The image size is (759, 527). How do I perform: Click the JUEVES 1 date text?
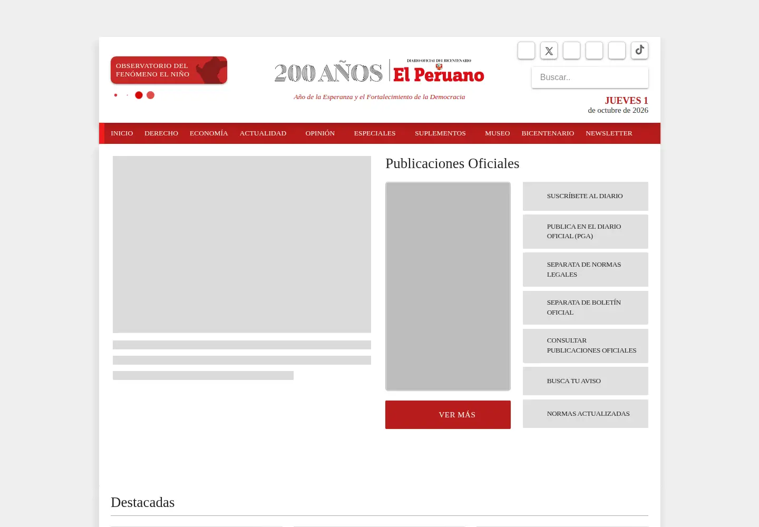626,100
